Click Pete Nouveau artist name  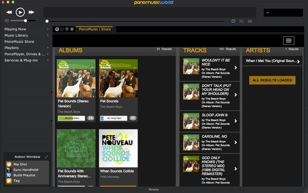(109, 177)
